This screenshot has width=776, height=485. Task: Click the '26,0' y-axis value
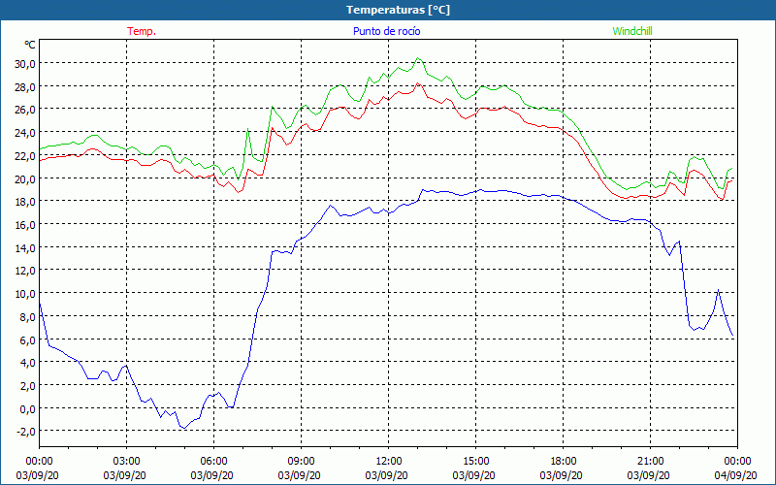pos(25,110)
